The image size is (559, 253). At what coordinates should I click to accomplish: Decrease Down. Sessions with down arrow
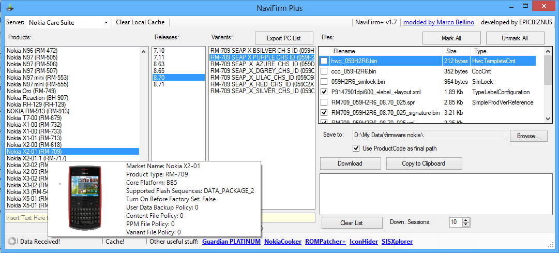tap(465, 225)
